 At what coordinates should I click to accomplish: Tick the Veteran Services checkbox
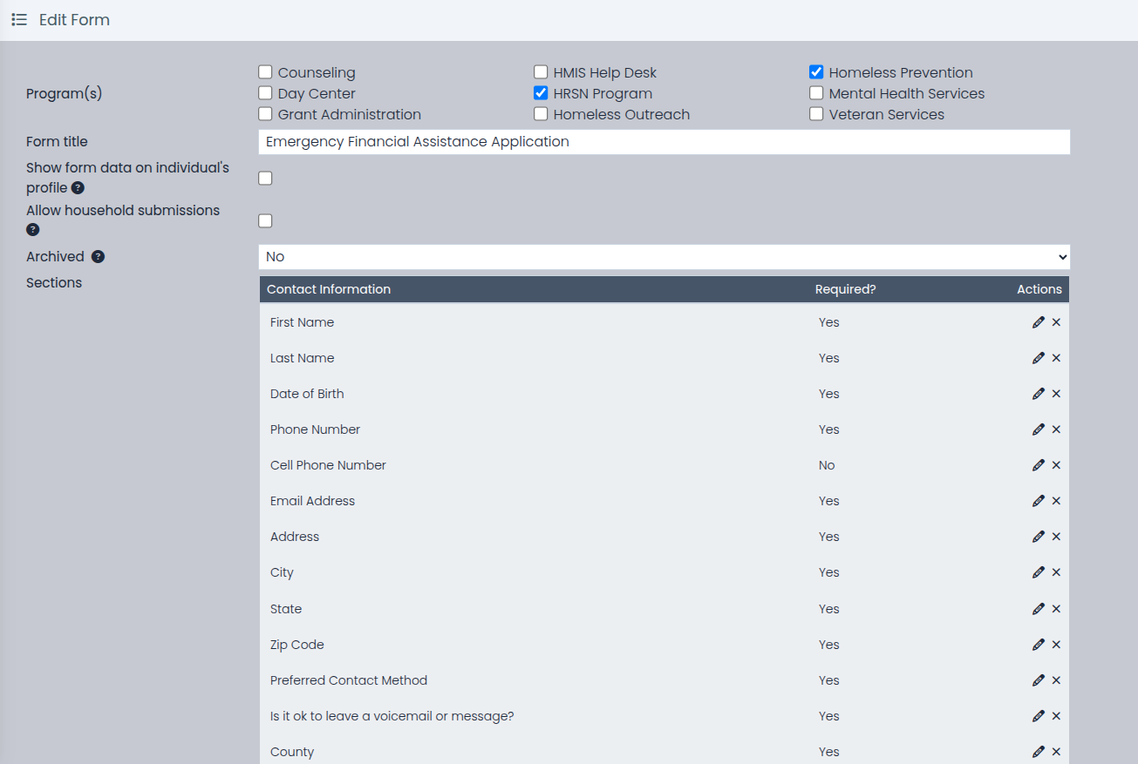coord(816,114)
